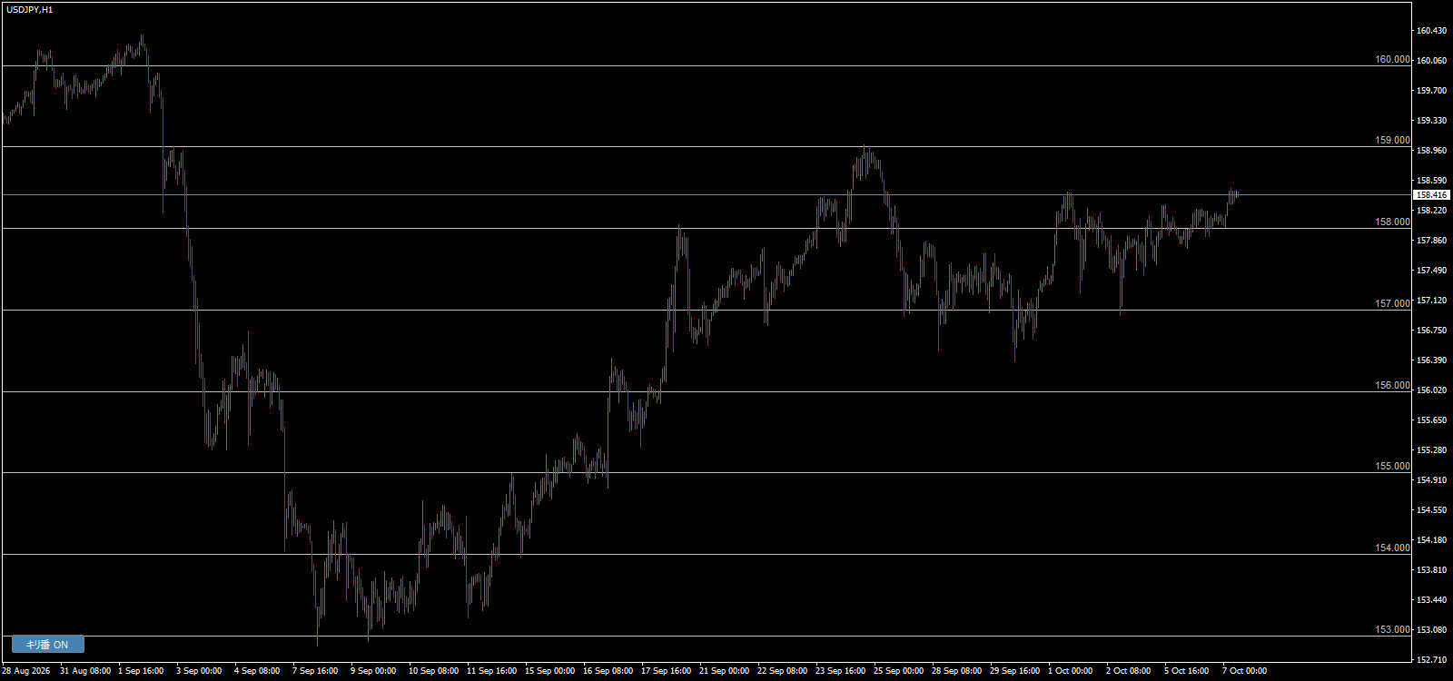The height and width of the screenshot is (681, 1453).
Task: Select the 160.000 horizontal line label
Action: click(1392, 59)
